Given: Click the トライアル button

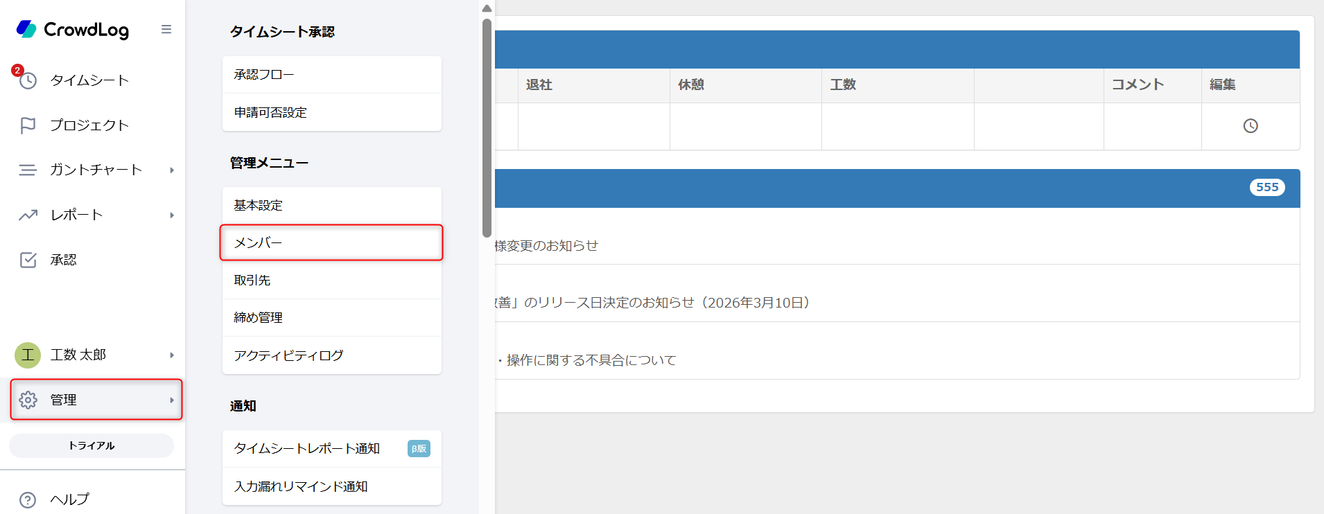Looking at the screenshot, I should [x=92, y=445].
